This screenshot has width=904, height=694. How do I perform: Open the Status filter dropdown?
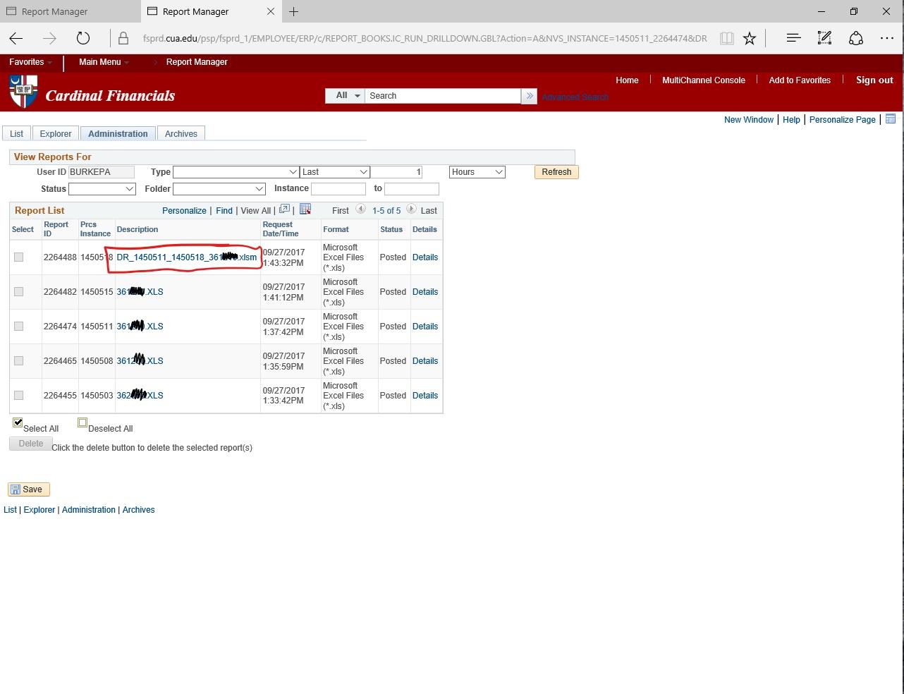(102, 189)
